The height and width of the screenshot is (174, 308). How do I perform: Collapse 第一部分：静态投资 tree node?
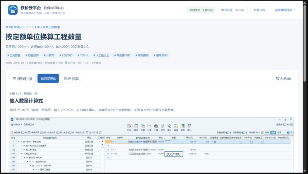point(18,141)
